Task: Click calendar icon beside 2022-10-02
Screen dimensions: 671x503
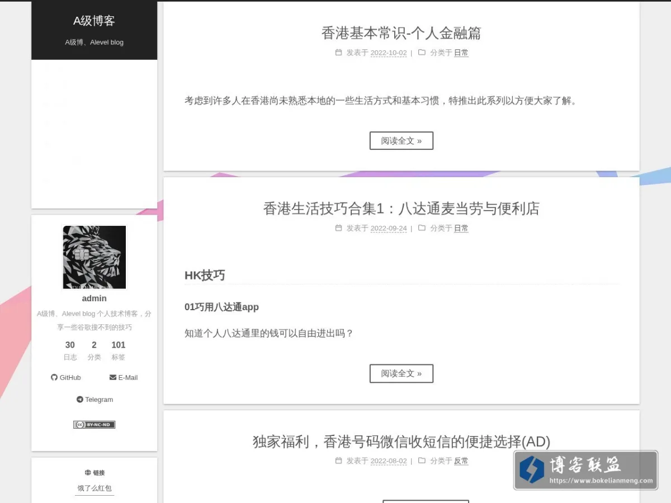Action: pos(338,53)
